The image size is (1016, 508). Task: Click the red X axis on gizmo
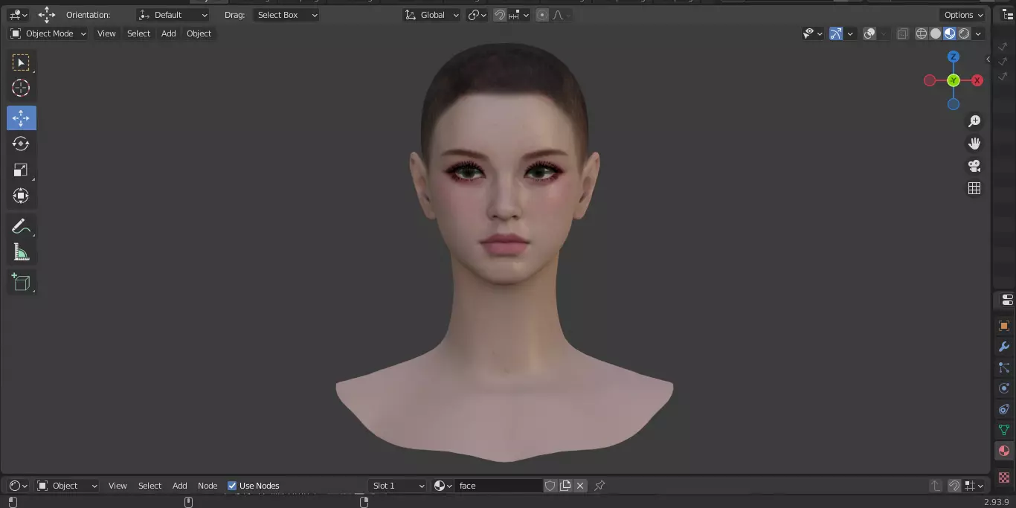pos(977,80)
